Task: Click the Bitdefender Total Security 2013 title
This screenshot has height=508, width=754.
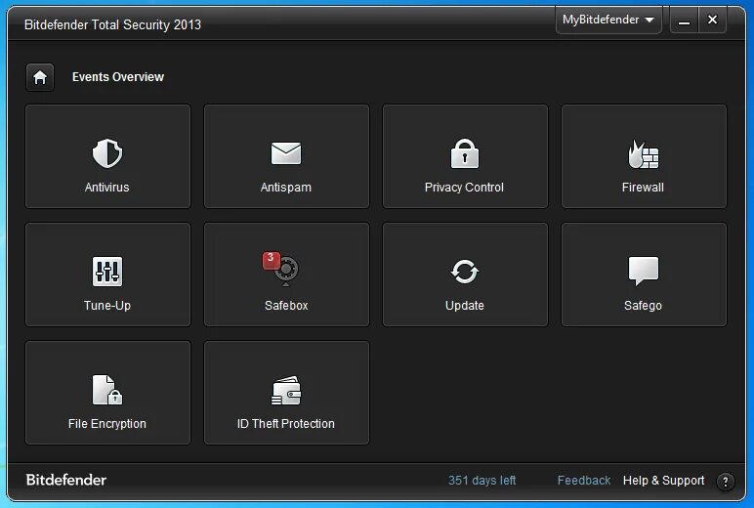Action: (112, 24)
